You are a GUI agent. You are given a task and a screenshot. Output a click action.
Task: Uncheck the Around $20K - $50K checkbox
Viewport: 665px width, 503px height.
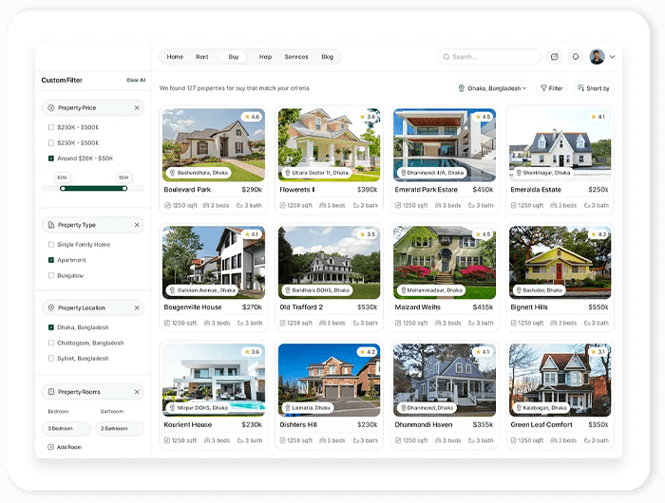pos(51,158)
